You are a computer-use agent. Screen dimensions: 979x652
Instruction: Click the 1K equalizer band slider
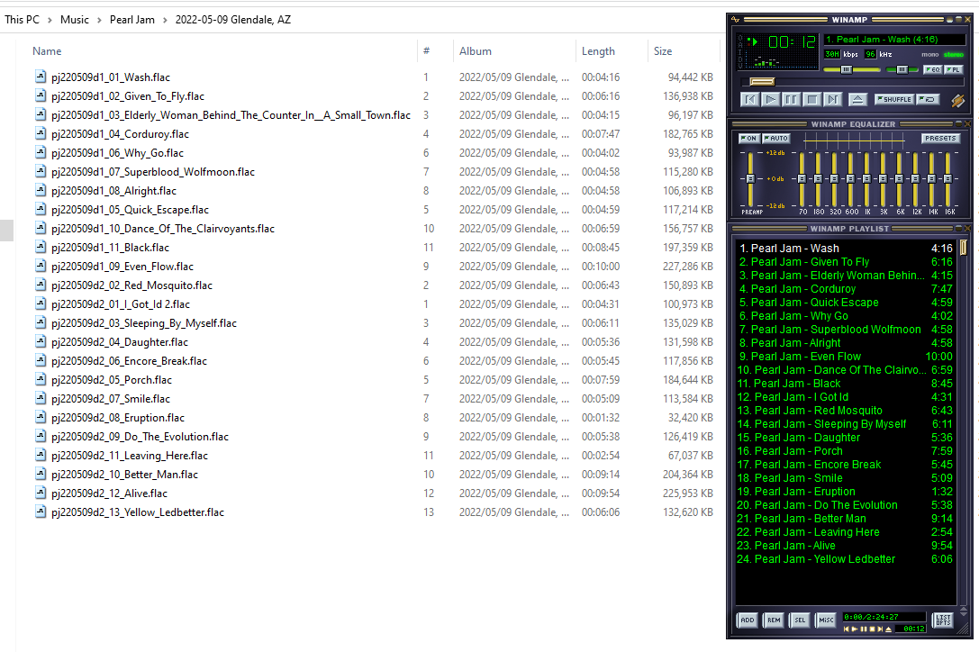pos(866,178)
